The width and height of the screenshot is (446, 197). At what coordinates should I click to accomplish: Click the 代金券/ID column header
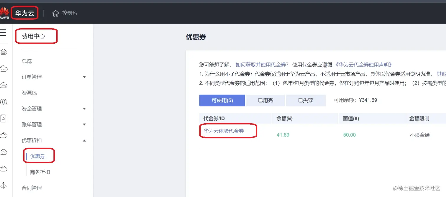coord(214,119)
